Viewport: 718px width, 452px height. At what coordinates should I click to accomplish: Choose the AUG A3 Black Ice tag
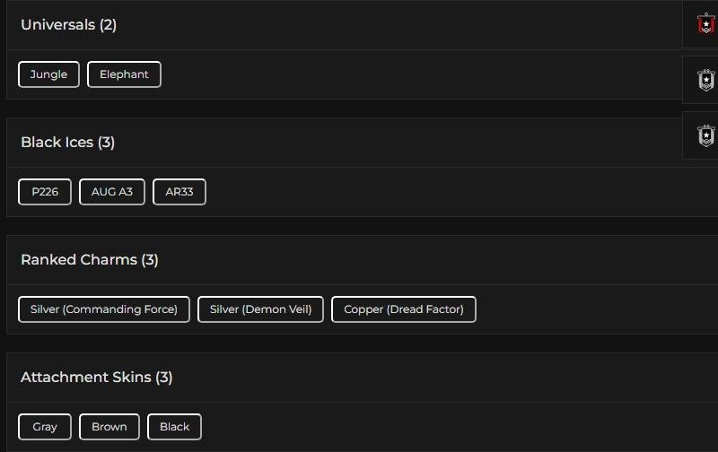point(112,192)
